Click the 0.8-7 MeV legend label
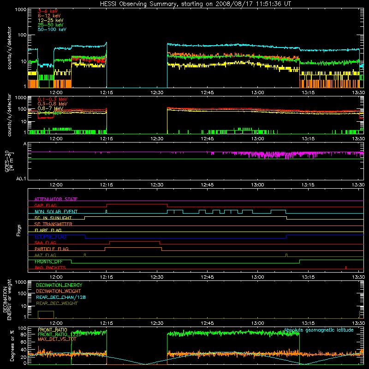The height and width of the screenshot is (369, 369). coord(50,108)
